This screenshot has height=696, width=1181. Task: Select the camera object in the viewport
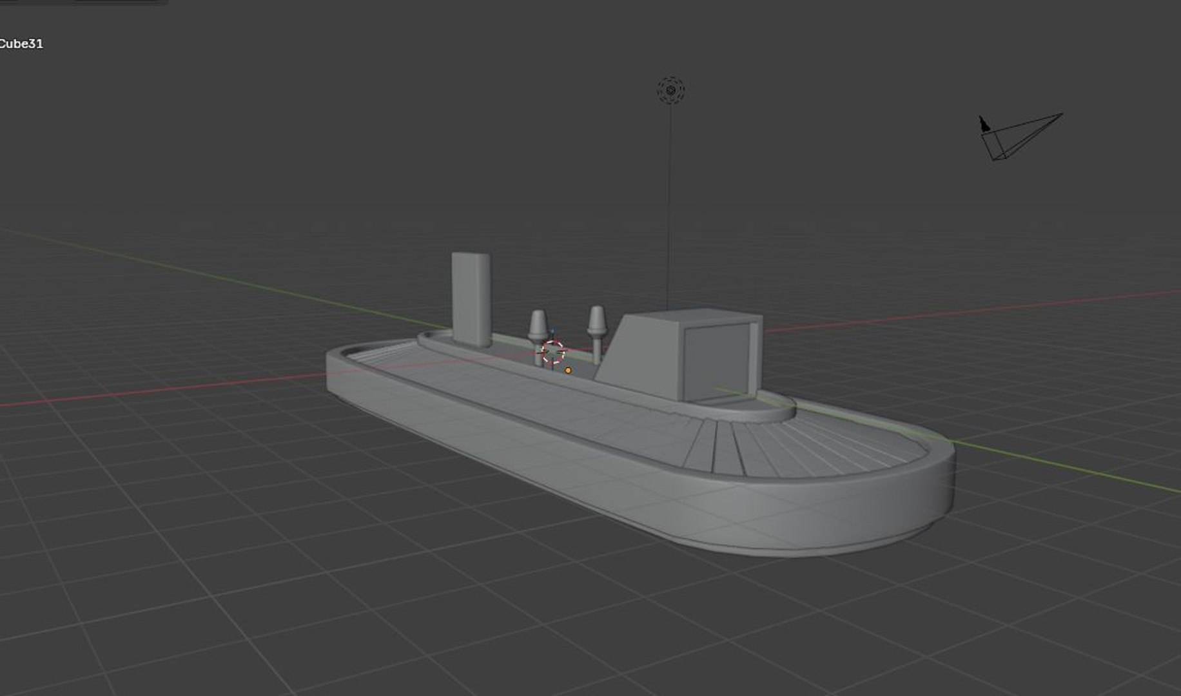tap(1020, 137)
